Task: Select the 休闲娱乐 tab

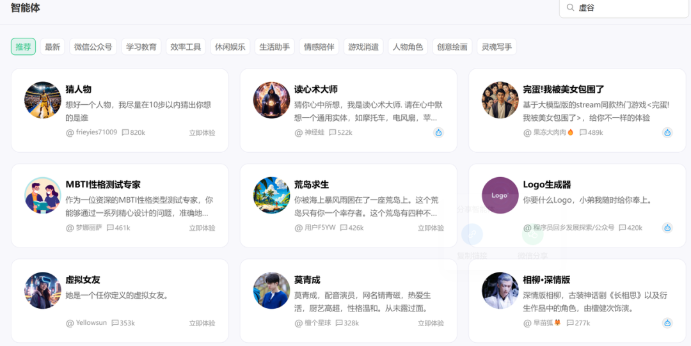Action: point(230,47)
